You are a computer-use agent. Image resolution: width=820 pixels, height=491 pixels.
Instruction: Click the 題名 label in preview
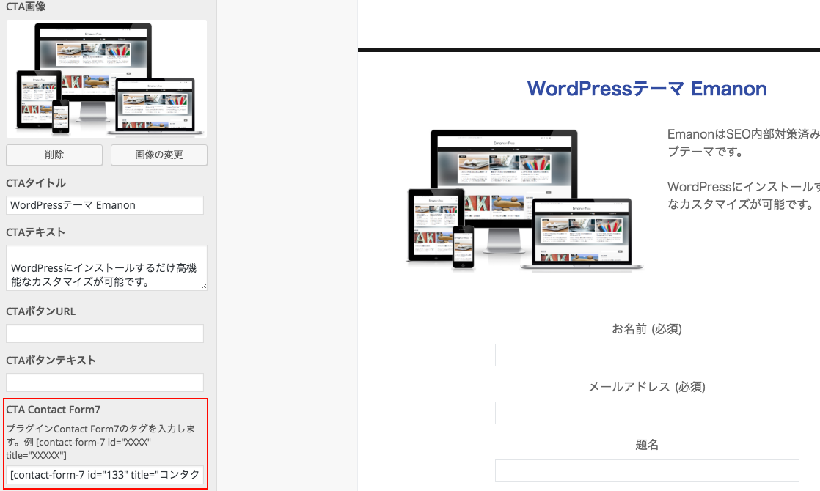[x=647, y=445]
